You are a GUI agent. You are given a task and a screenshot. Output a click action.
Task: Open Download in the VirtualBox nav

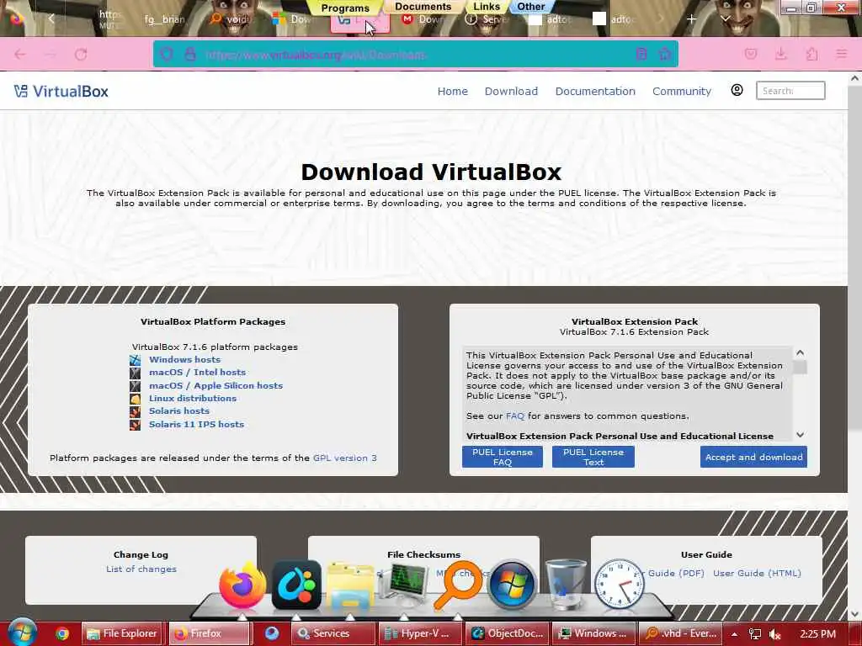click(511, 91)
